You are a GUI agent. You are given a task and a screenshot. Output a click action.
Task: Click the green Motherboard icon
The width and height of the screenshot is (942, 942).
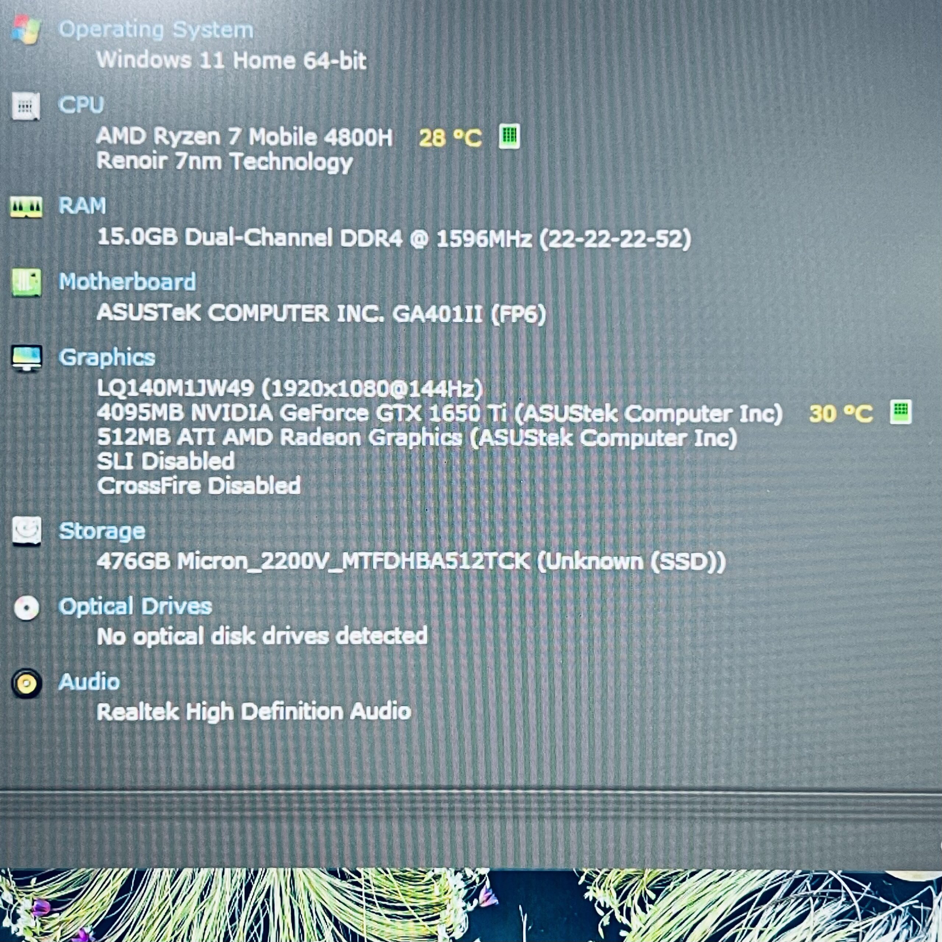click(26, 282)
